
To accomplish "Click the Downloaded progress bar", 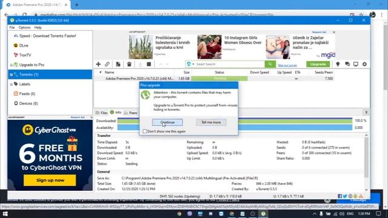I will click(235, 121).
